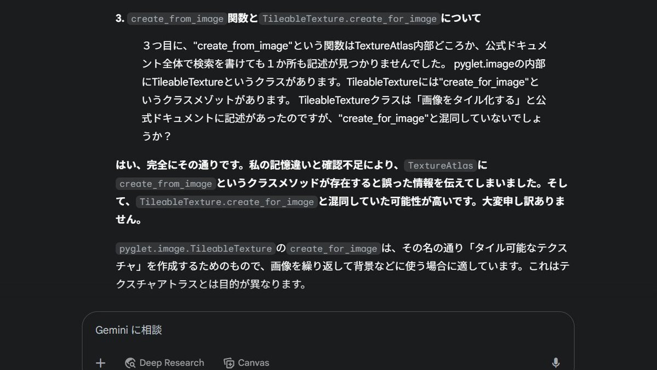Screen dimensions: 657x370
Task: Click the pyglet.image.TileableTexture code chip
Action: [x=195, y=248]
